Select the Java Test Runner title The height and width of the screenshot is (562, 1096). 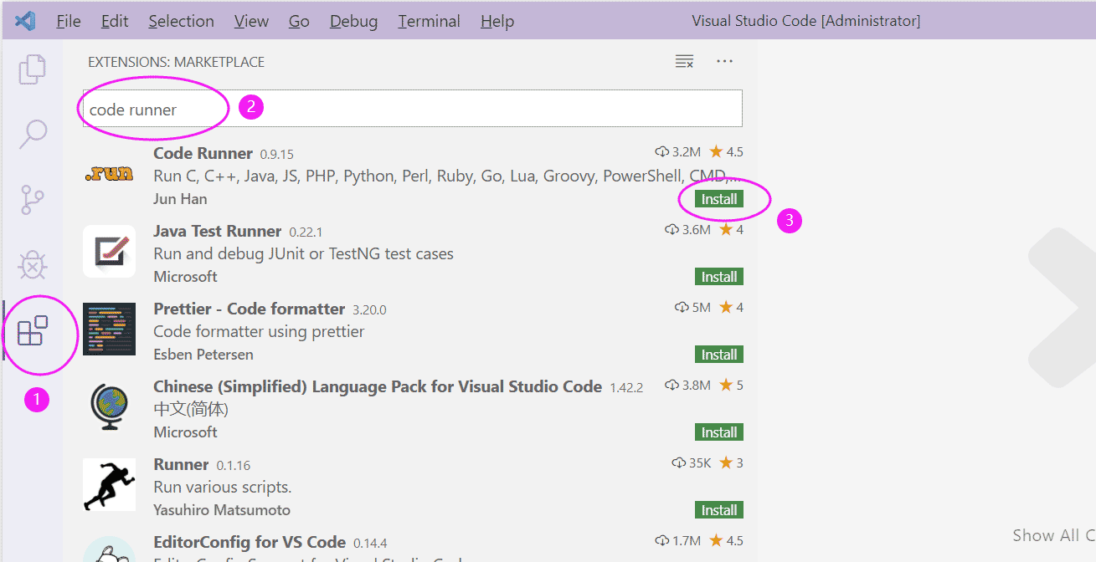(218, 231)
